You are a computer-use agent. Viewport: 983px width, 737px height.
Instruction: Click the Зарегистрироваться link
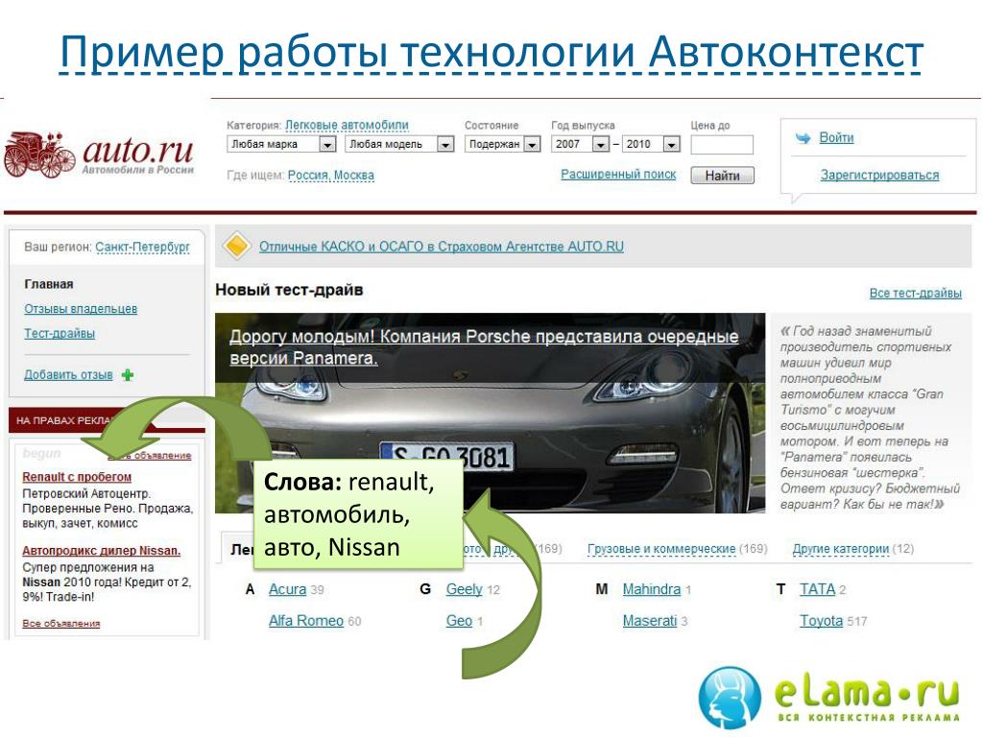[x=879, y=176]
